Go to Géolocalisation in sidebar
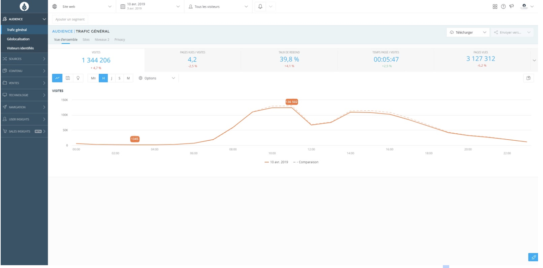The width and height of the screenshot is (543, 268). pyautogui.click(x=18, y=39)
